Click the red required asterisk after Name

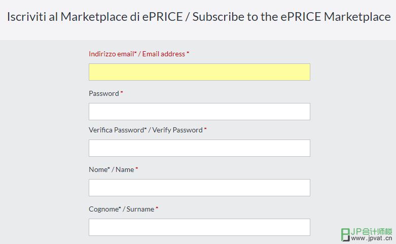(x=136, y=168)
